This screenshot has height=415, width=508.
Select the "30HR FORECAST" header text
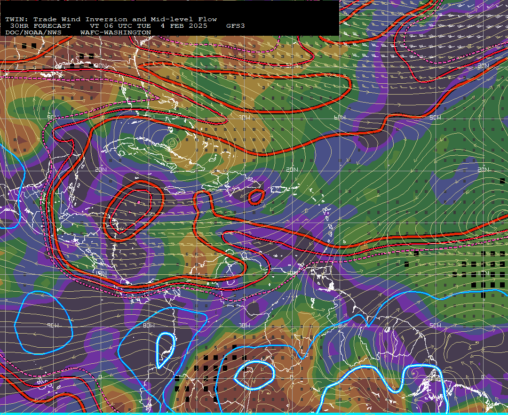click(40, 26)
